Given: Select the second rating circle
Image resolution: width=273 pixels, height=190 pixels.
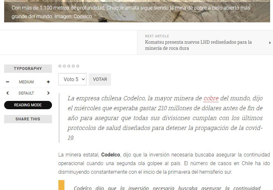Looking at the screenshot, I should [64, 66].
